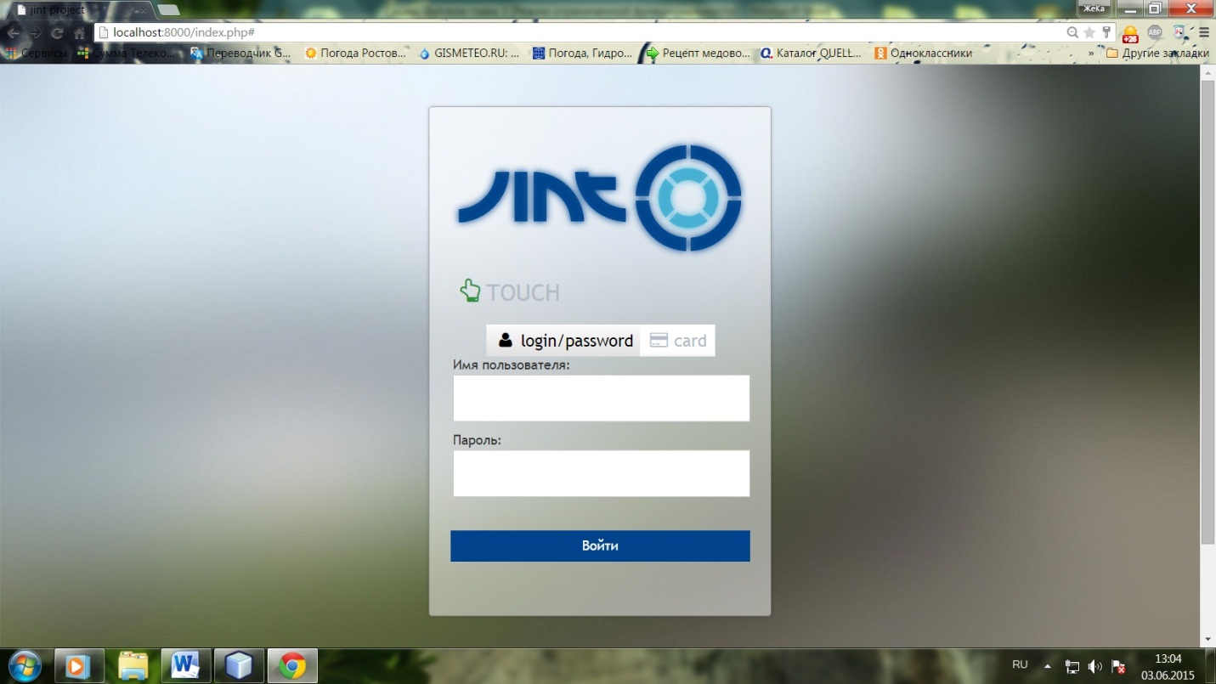Open the Погода, Гидро... bookmark
This screenshot has height=684, width=1216.
[583, 53]
